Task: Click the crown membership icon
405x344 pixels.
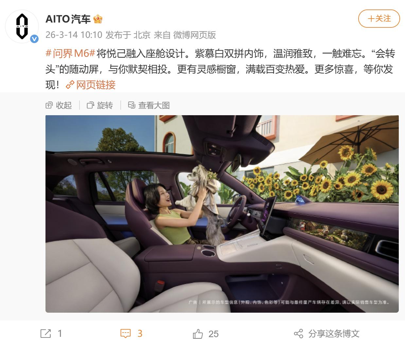Action: tap(98, 19)
